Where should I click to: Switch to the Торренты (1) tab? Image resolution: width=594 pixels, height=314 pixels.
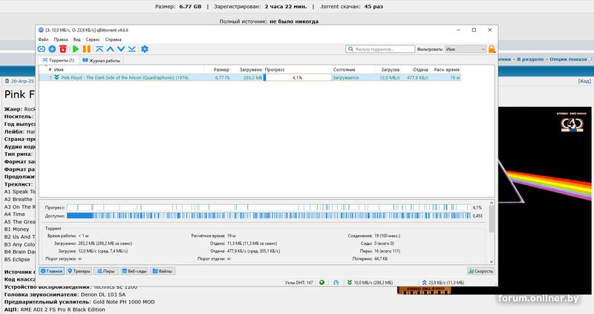(x=58, y=60)
